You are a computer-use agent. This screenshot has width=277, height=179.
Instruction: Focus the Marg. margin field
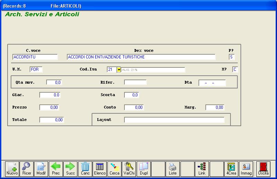(215, 107)
